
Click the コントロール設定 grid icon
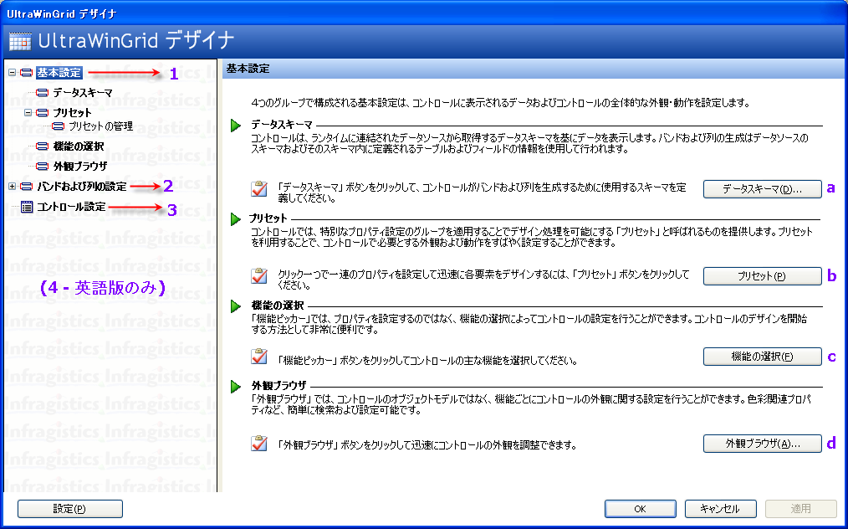tap(27, 207)
